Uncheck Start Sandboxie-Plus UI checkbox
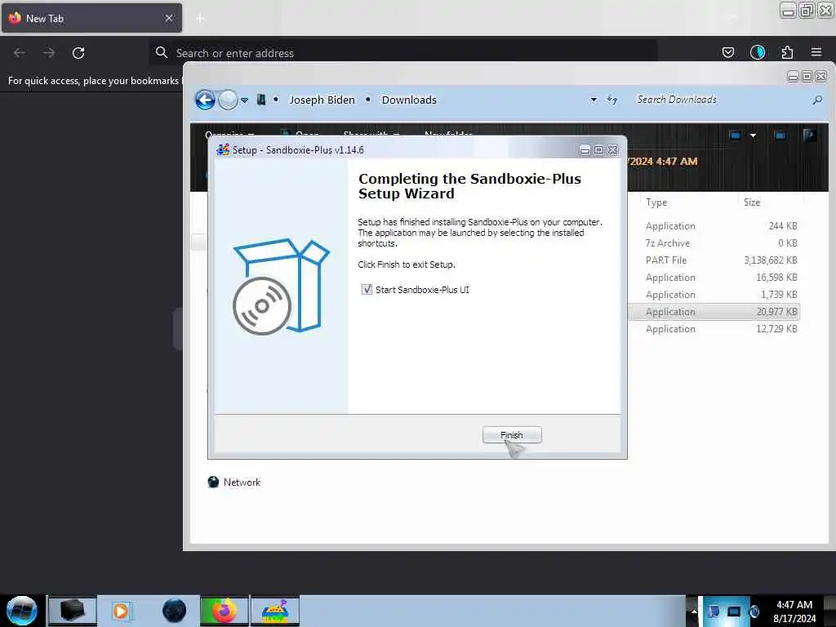Screen dimensions: 836x627 [x=367, y=290]
